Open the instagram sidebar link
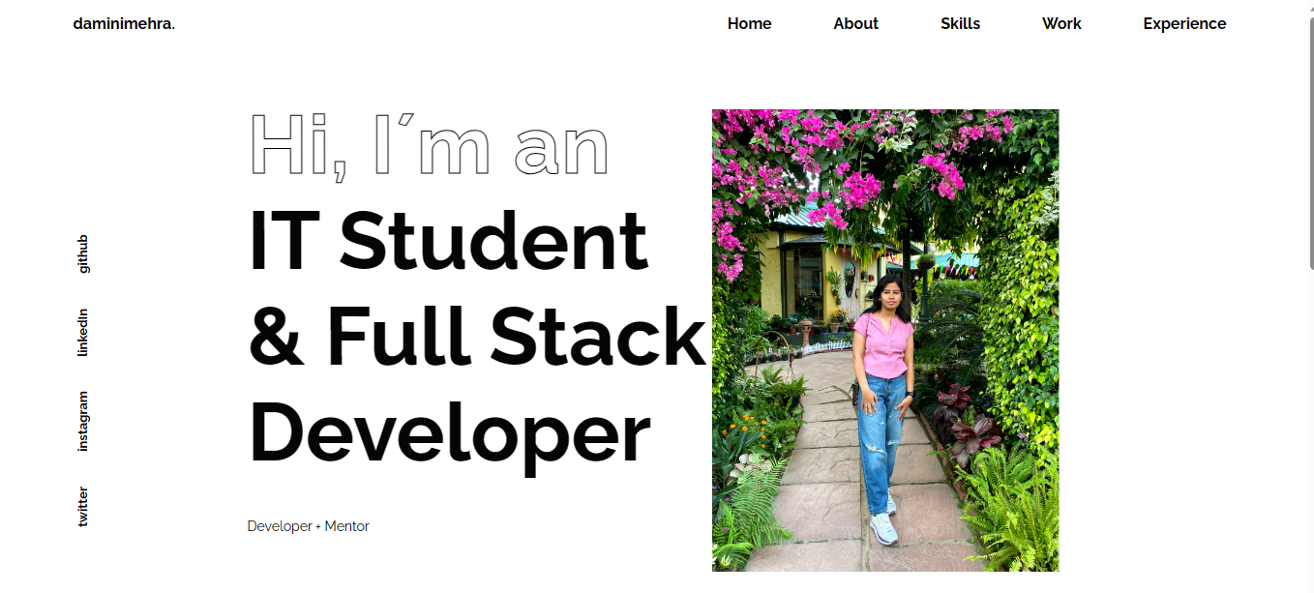 pos(83,421)
